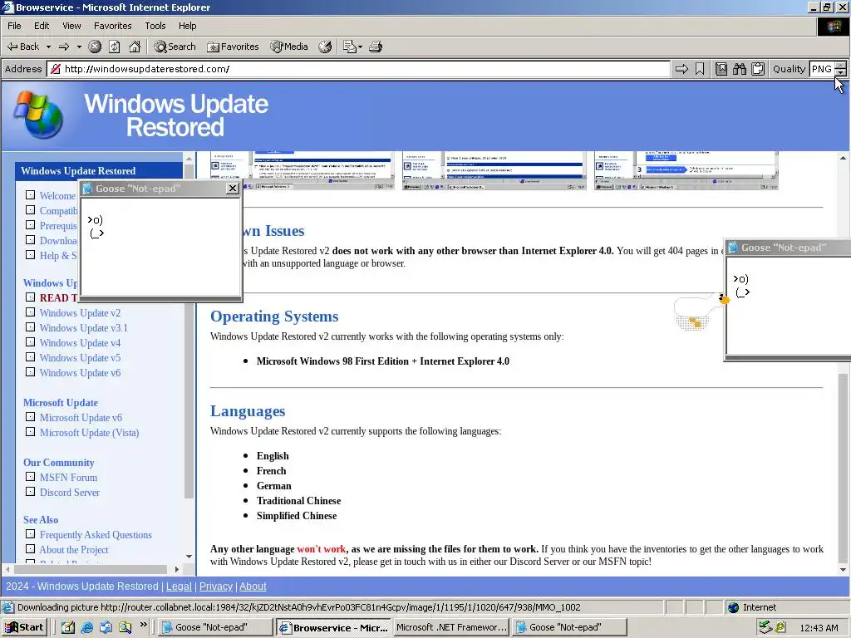851x638 pixels.
Task: Click the clipboard icon near Quality
Action: click(758, 69)
